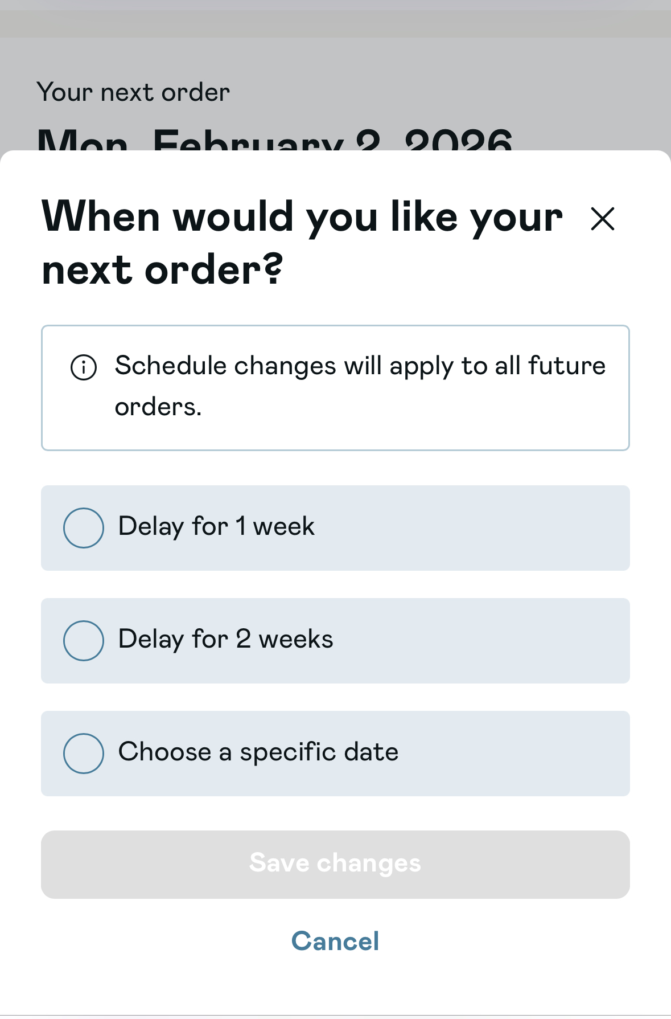Click the "When would you like your" heading line
The width and height of the screenshot is (671, 1019).
(302, 218)
